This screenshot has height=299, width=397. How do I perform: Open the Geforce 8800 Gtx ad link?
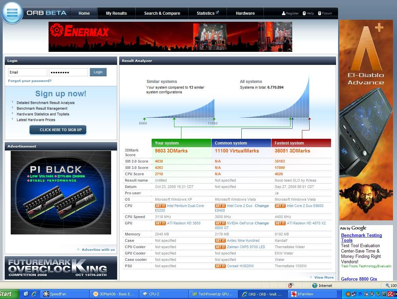pos(359,279)
